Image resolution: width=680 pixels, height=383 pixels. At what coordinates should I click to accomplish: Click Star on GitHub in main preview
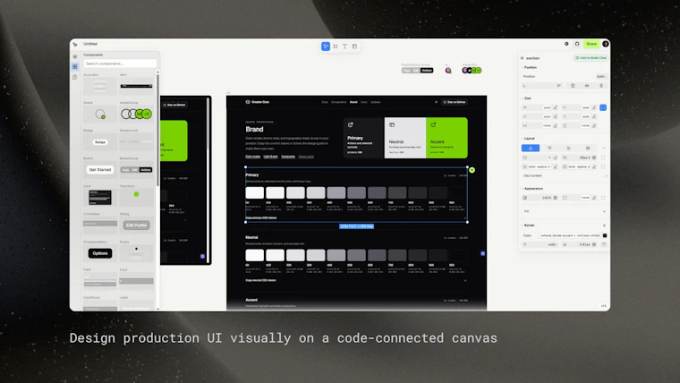coord(454,102)
